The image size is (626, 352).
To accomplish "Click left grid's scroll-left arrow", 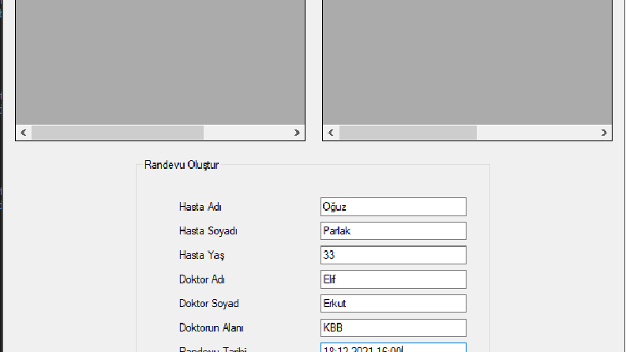I will coord(24,133).
